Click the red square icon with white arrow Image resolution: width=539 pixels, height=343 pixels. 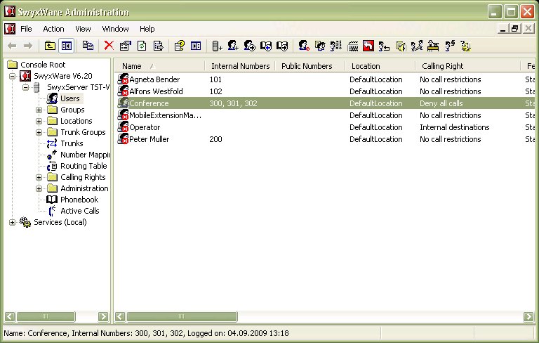368,46
